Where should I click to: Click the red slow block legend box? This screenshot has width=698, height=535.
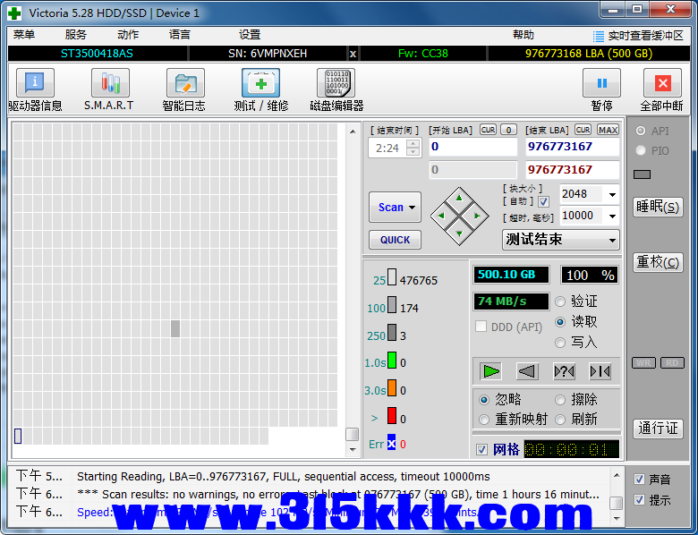(392, 415)
